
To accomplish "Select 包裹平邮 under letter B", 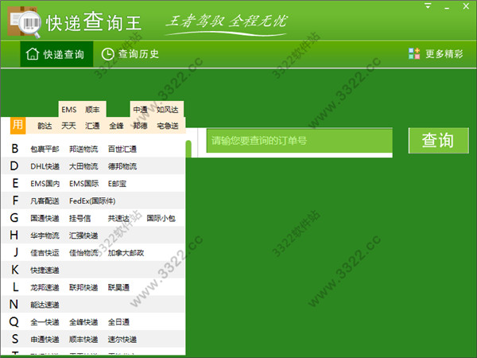I will (45, 149).
